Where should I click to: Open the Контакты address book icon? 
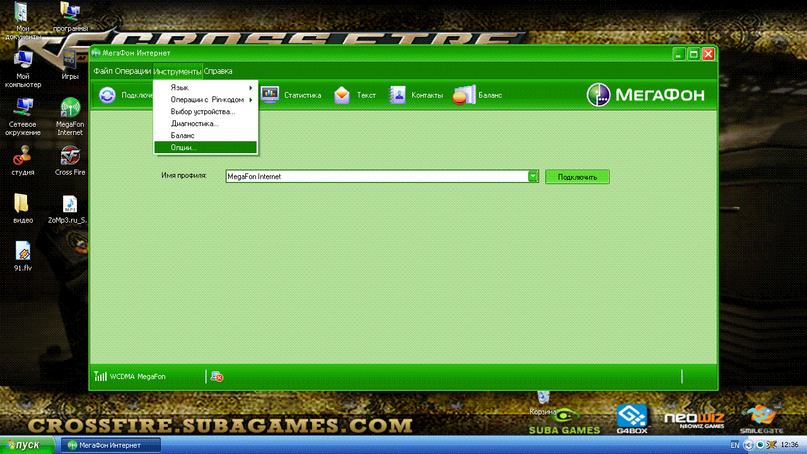[398, 95]
